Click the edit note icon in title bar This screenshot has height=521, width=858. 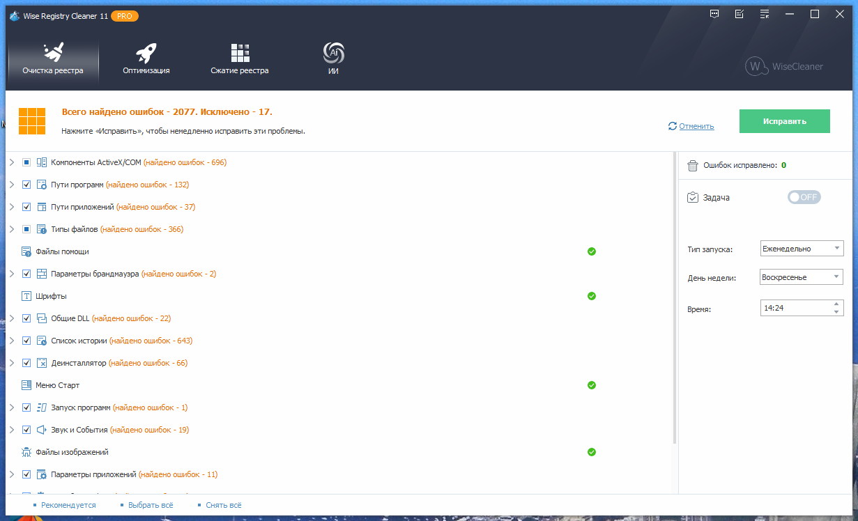point(740,14)
